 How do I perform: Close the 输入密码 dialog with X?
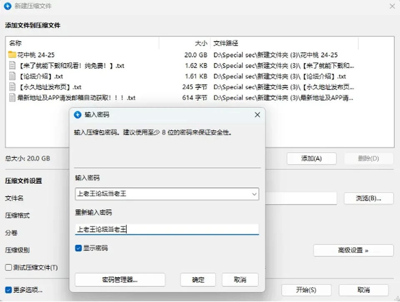pos(257,115)
